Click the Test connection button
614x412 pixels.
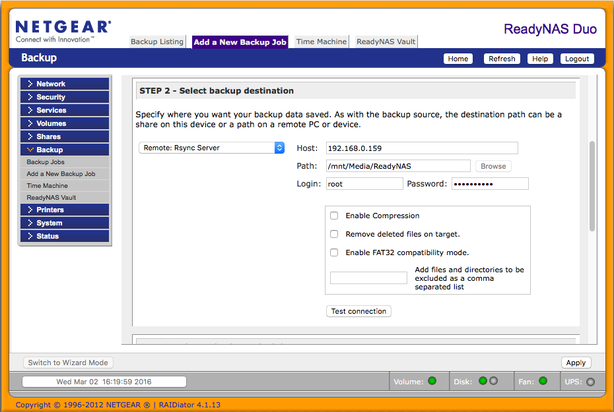pos(358,311)
